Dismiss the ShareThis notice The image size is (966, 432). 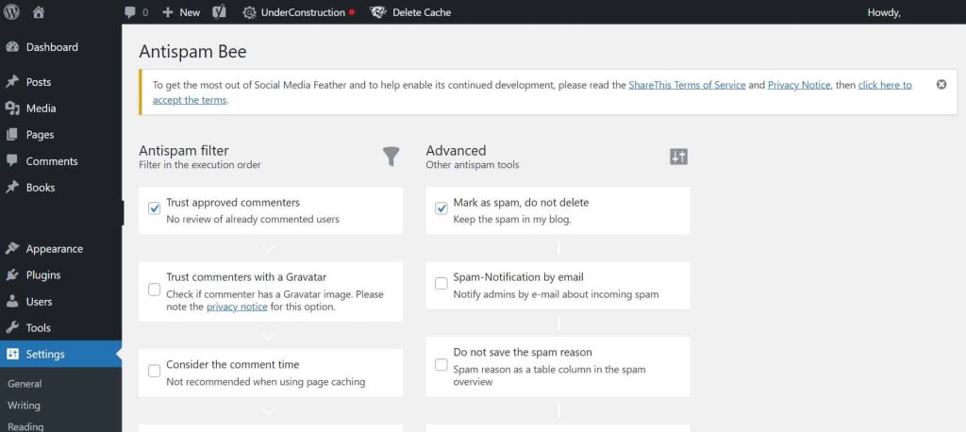(x=941, y=85)
